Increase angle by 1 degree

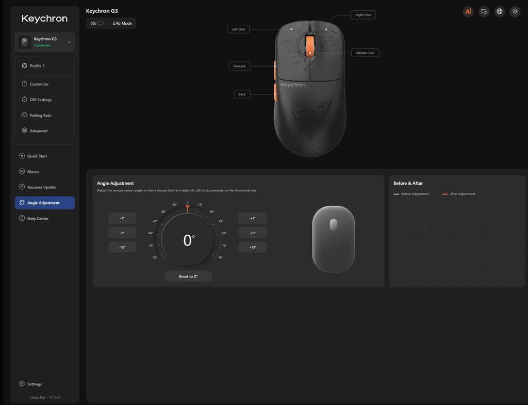point(253,218)
